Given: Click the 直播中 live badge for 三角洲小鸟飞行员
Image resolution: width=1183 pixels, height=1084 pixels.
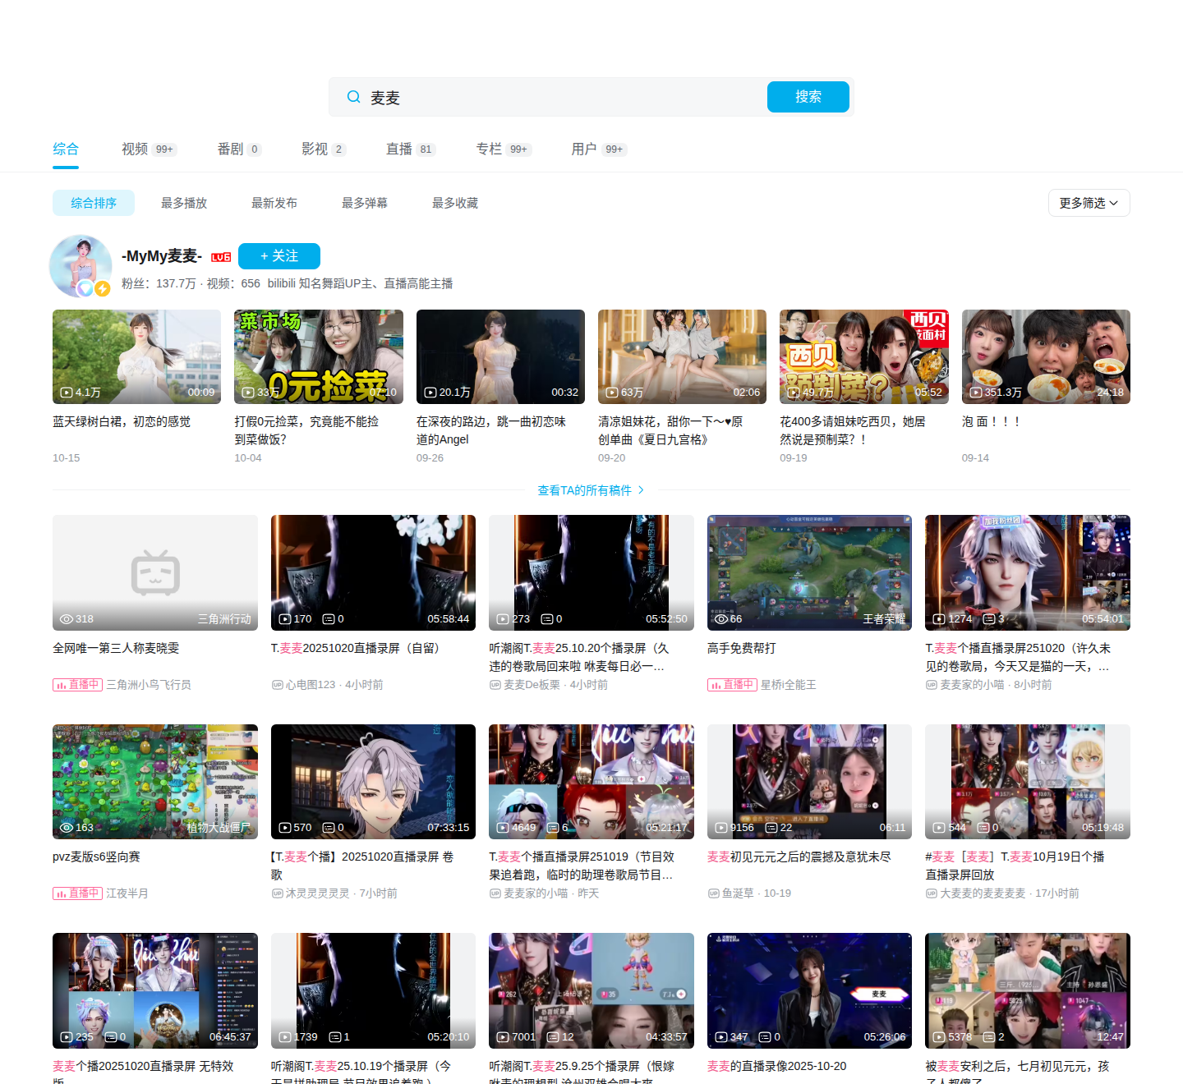Looking at the screenshot, I should 77,685.
